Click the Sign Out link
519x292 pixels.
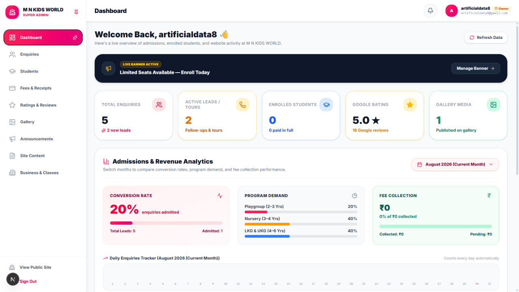click(x=28, y=281)
